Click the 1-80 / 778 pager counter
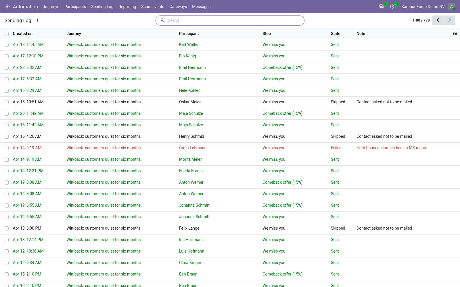Image resolution: width=460 pixels, height=287 pixels. point(421,20)
